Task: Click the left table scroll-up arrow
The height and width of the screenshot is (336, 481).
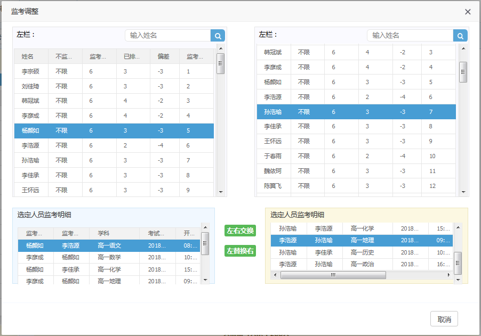Action: coord(221,48)
